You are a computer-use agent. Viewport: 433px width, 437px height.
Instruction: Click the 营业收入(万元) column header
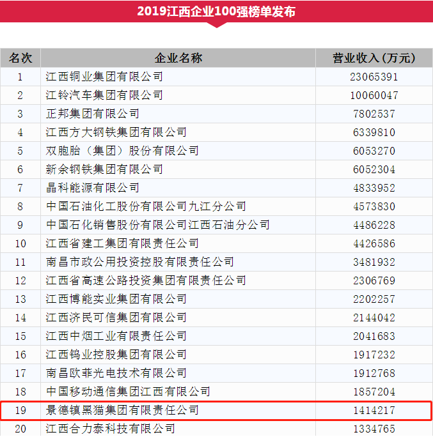point(374,58)
